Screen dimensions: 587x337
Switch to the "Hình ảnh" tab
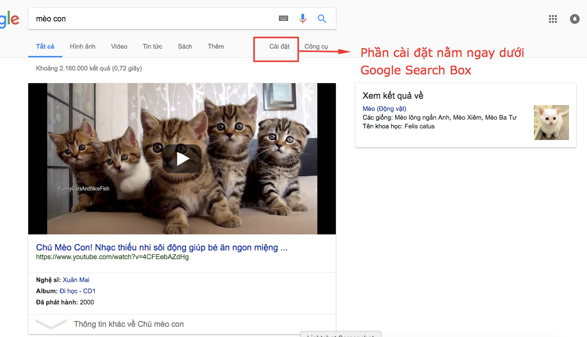tap(83, 47)
